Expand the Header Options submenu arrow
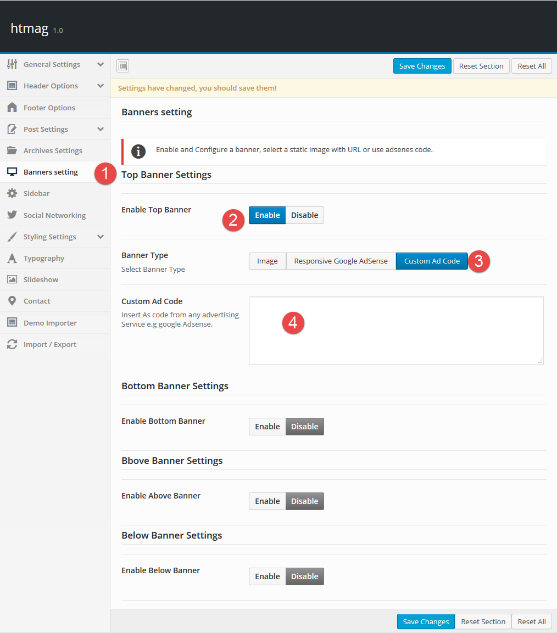The image size is (557, 633). coord(101,86)
